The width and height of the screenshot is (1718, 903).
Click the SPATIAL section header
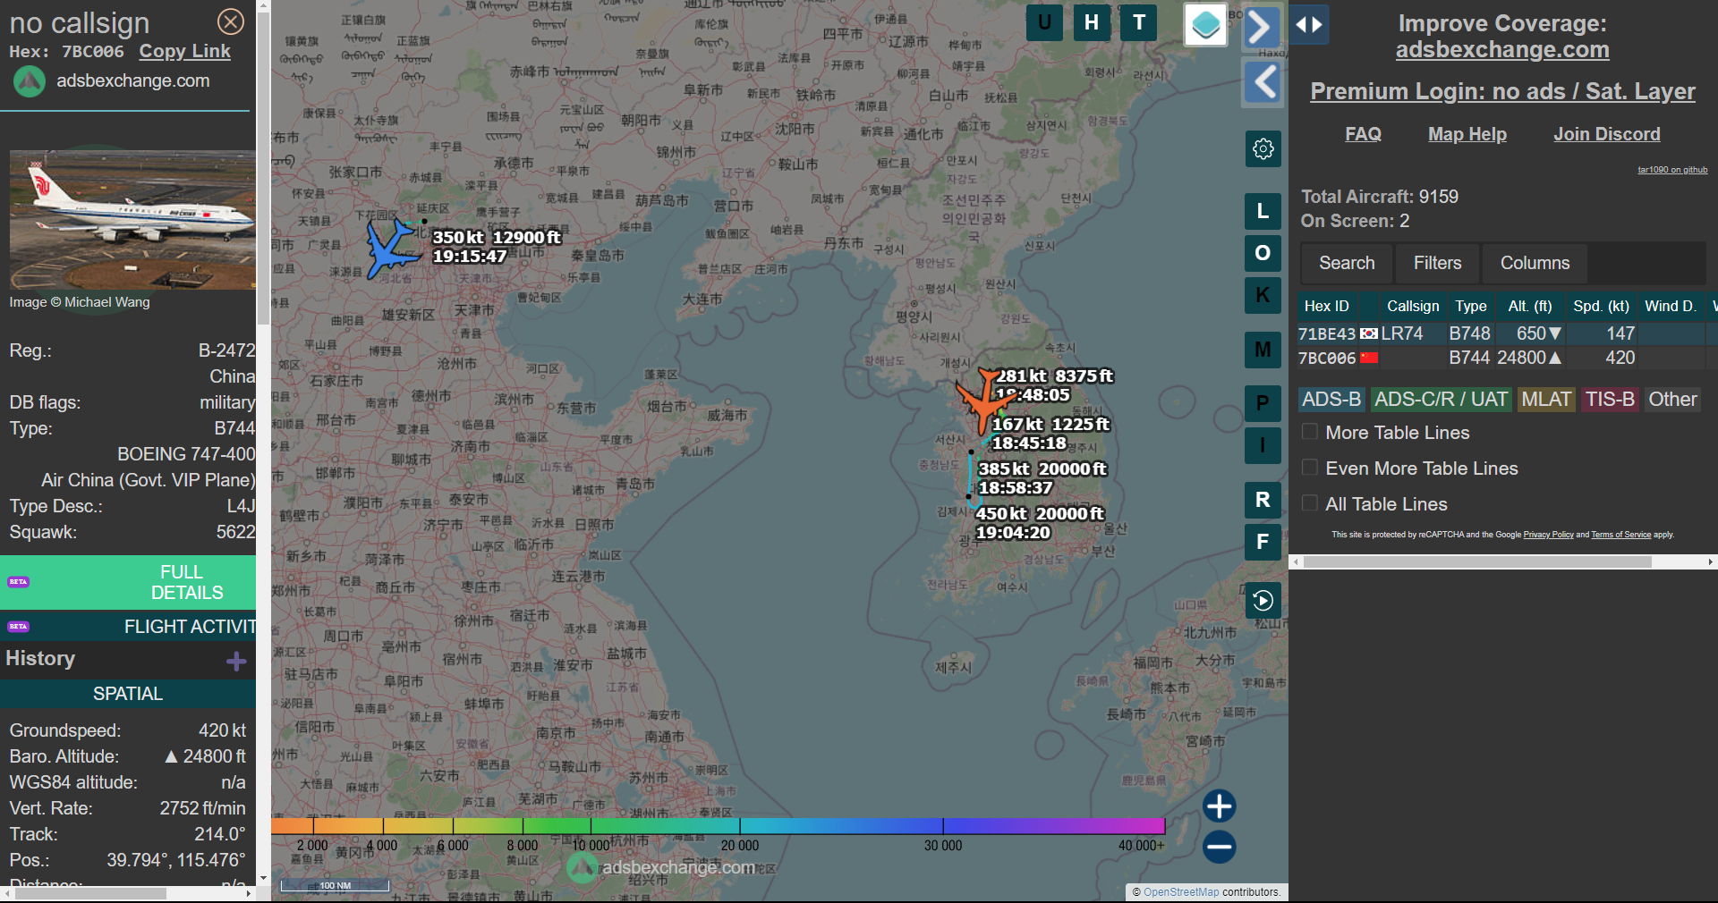click(128, 694)
